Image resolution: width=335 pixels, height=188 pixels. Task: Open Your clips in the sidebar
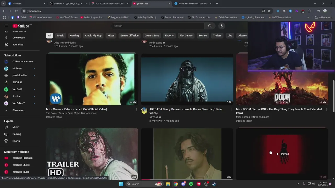[x=18, y=45]
